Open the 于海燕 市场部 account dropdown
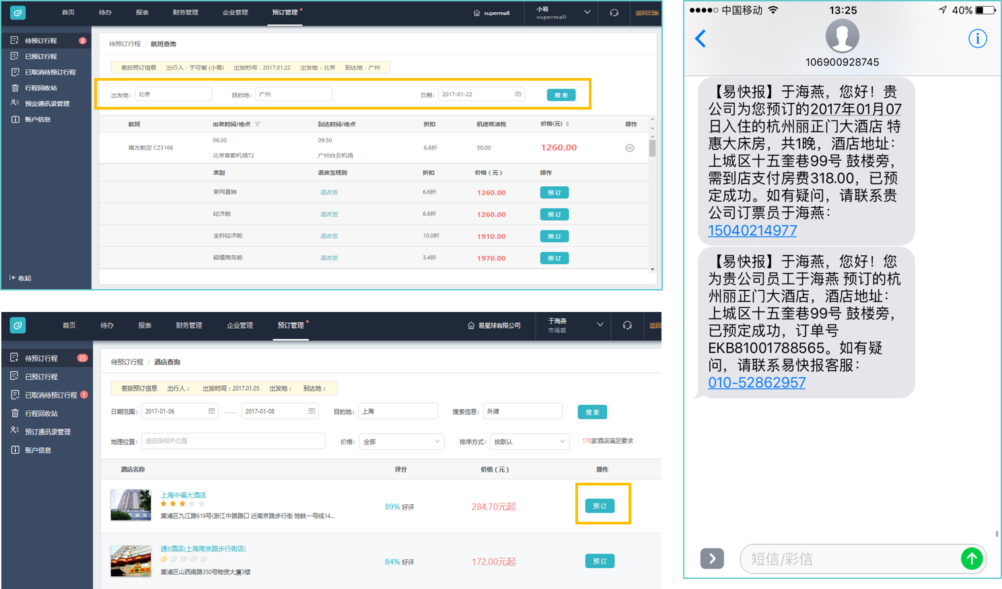Viewport: 1002px width, 589px height. 600,325
